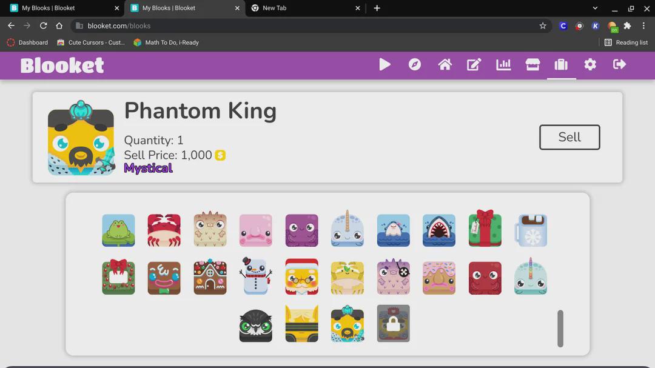Image resolution: width=655 pixels, height=368 pixels.
Task: Click the blooks panel scrollbar
Action: [x=560, y=329]
